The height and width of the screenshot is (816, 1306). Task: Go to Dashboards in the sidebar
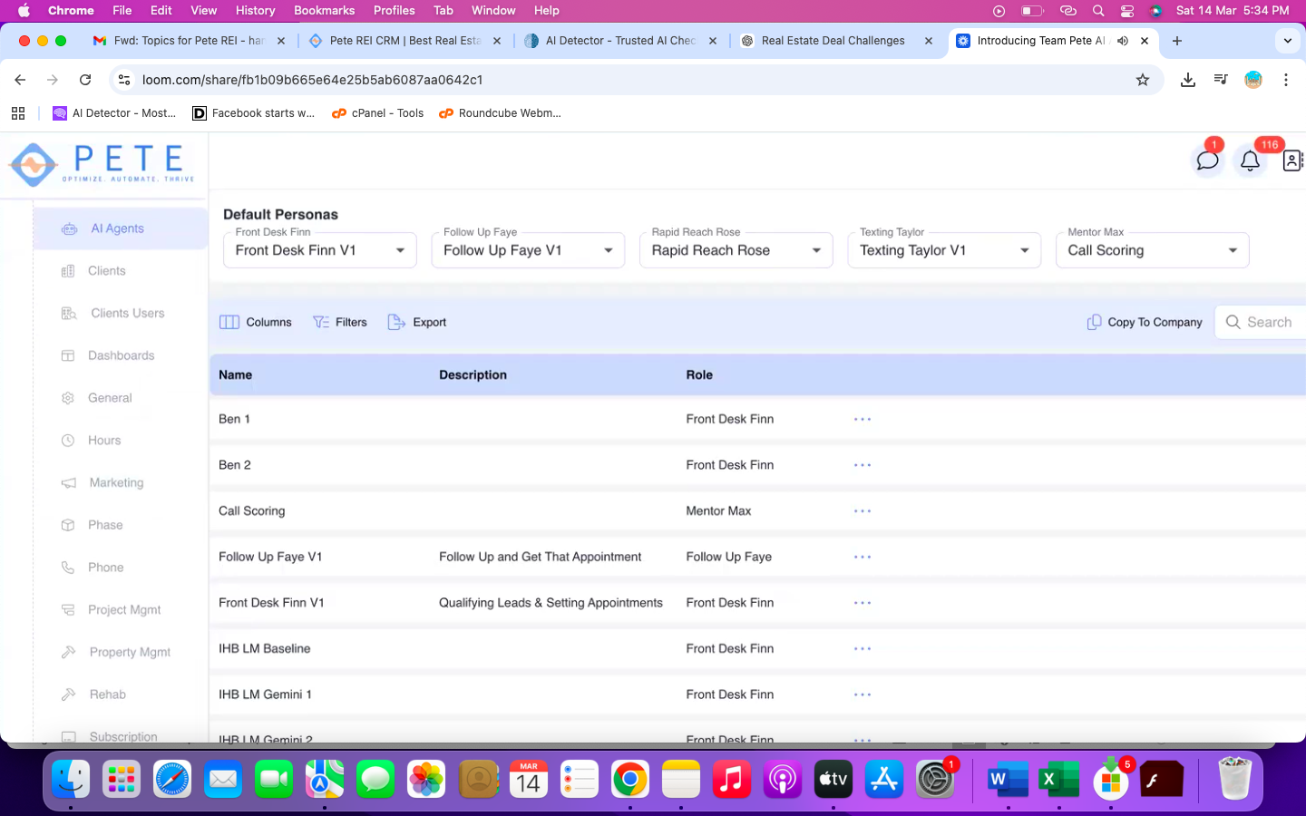coord(121,355)
